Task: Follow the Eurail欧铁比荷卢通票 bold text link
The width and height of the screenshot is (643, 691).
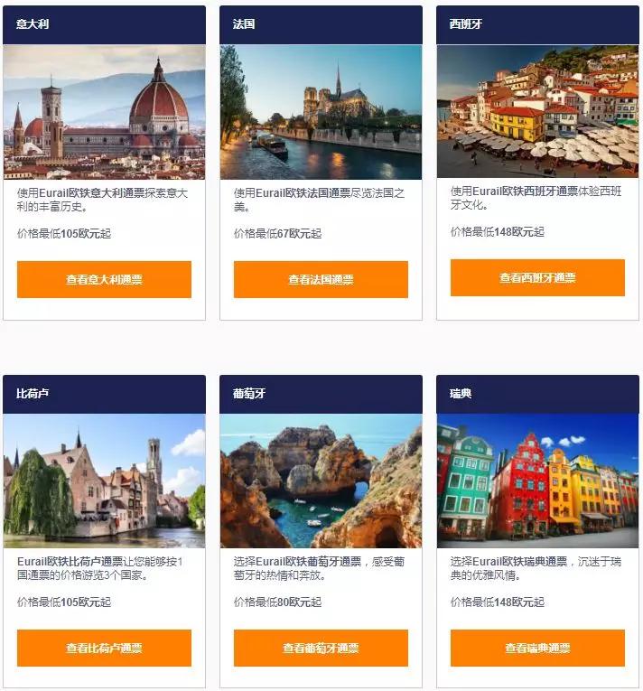Action: [x=70, y=562]
